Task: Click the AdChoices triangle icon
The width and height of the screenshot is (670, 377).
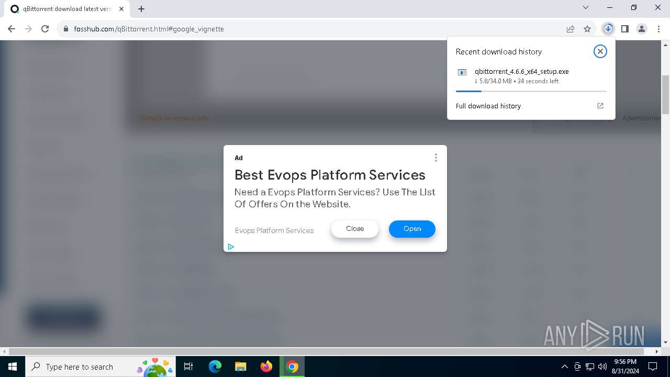Action: click(x=231, y=247)
